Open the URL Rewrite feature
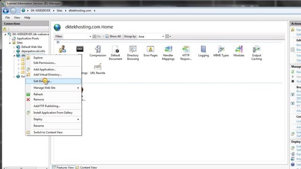Viewport: 301px width, 169px height. click(x=98, y=69)
